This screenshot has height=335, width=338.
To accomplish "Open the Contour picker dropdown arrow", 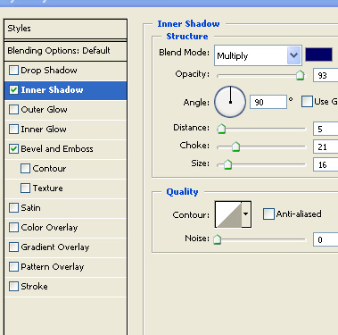I will 246,214.
